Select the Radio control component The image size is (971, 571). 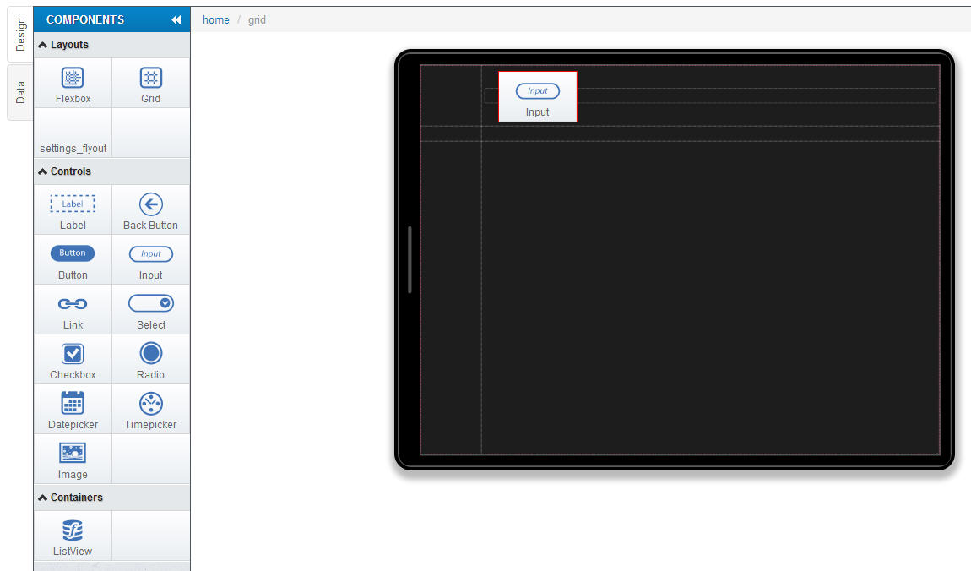(x=150, y=360)
